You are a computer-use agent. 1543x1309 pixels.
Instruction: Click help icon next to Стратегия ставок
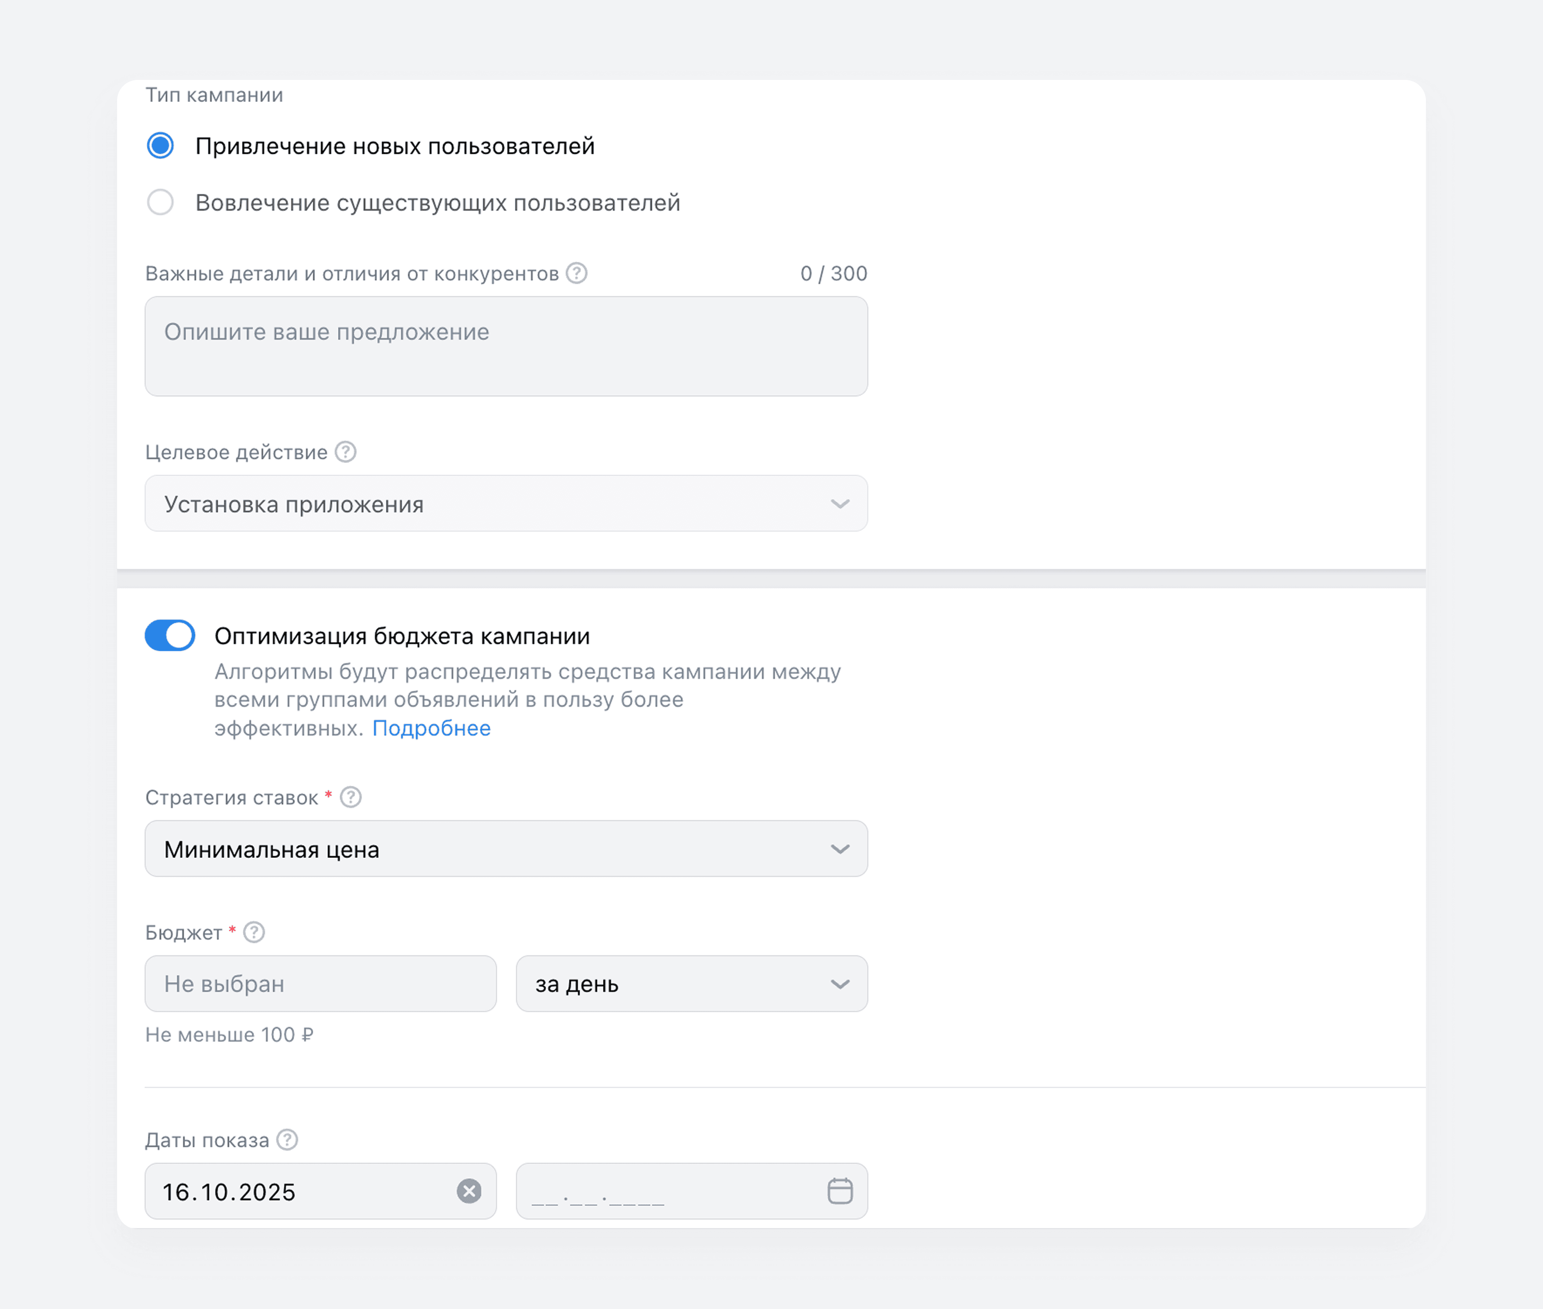click(x=351, y=797)
